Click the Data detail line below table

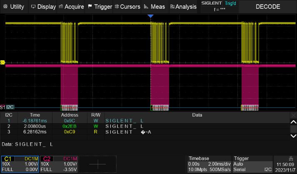pos(27,144)
